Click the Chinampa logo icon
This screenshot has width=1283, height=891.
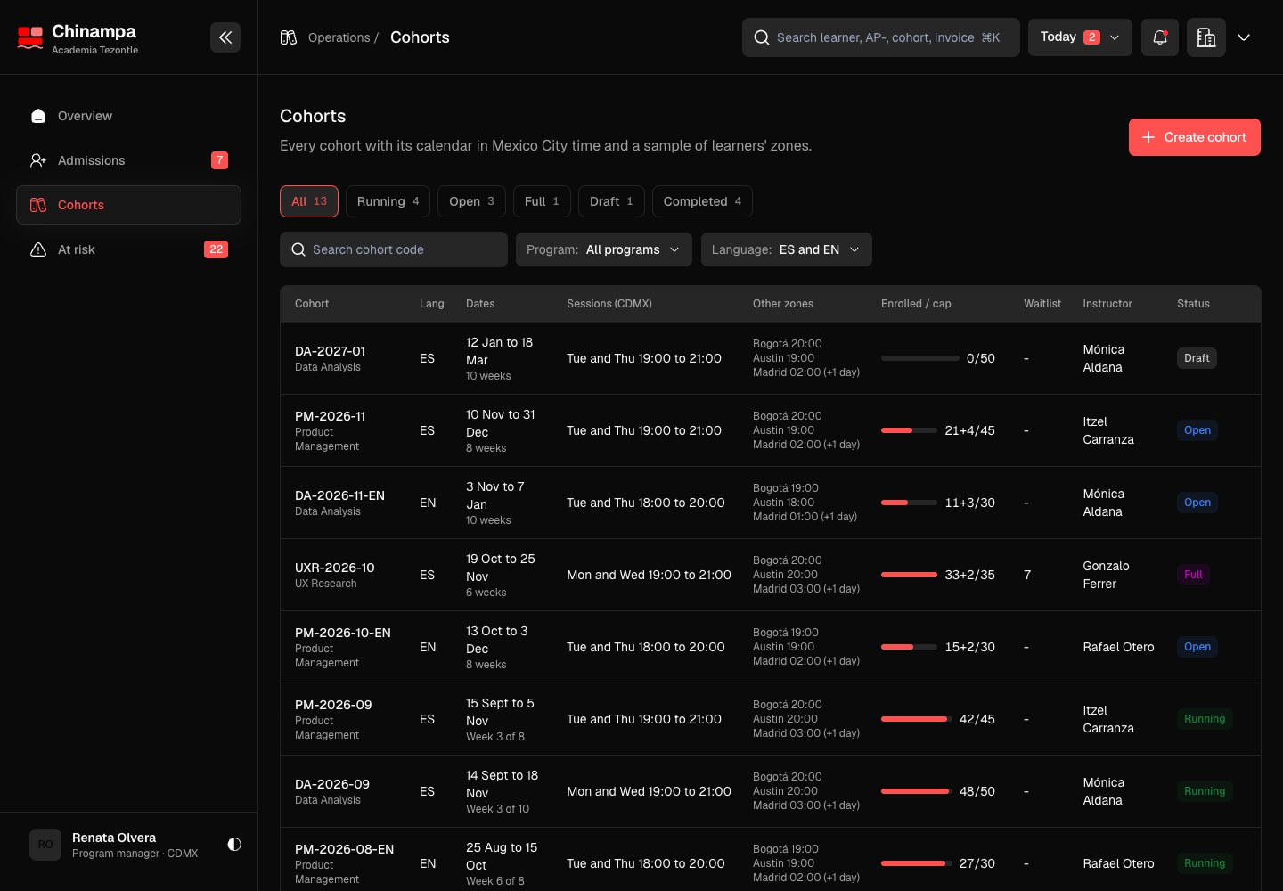tap(30, 37)
